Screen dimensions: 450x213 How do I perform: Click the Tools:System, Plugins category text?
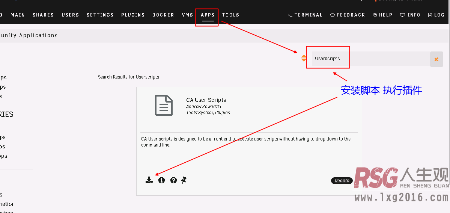click(208, 113)
